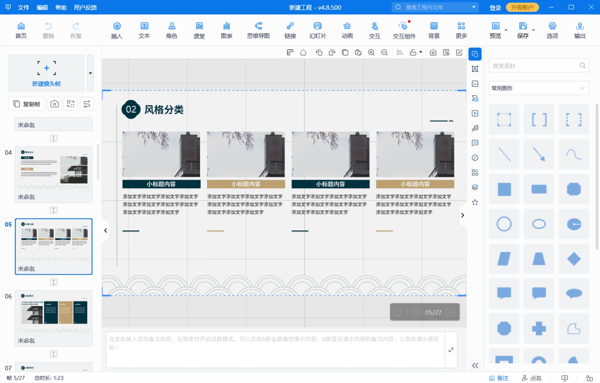Screen dimensions: 600x383
Task: Click the 升级账户 upgrade button
Action: 522,7
